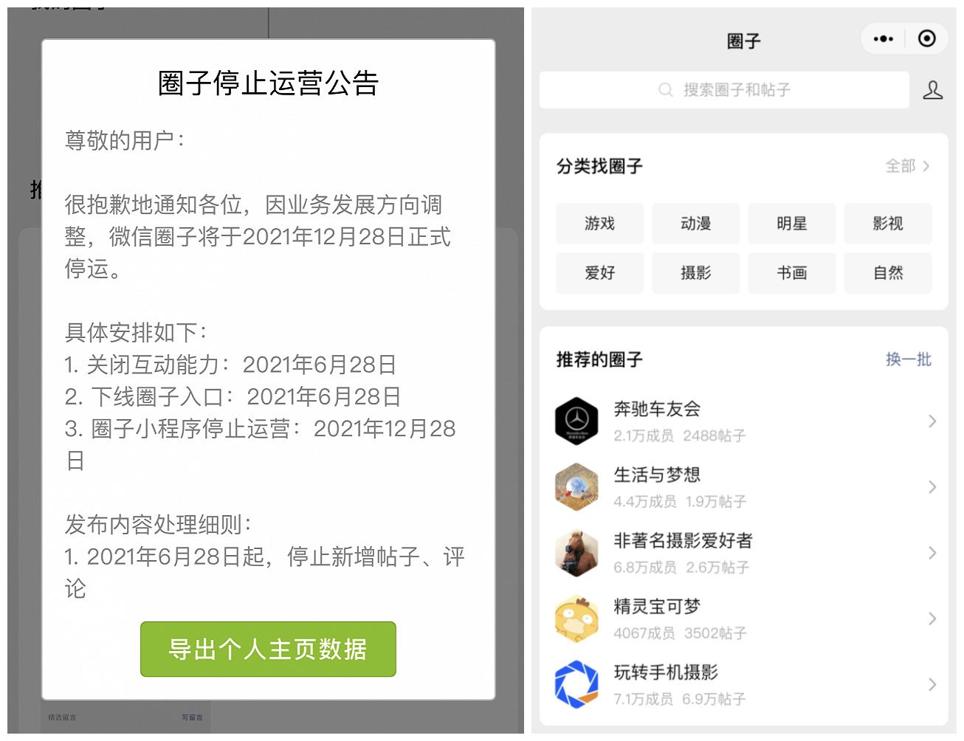Open the mini program more options dots

883,39
